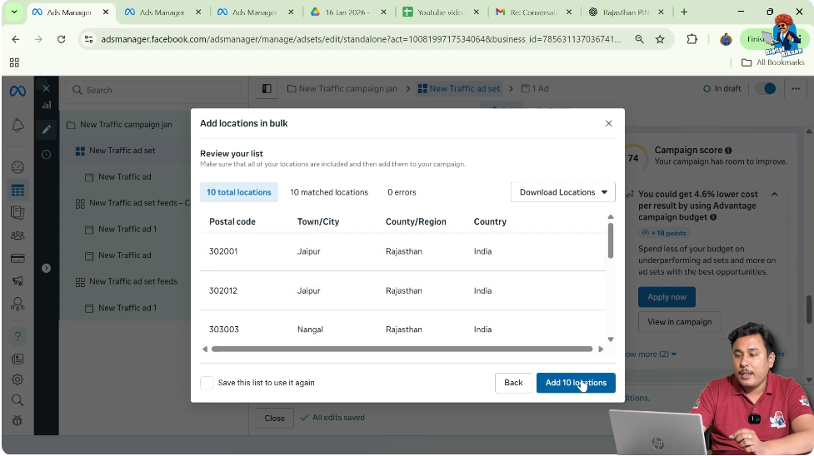Click the table scroll down arrow

[611, 340]
